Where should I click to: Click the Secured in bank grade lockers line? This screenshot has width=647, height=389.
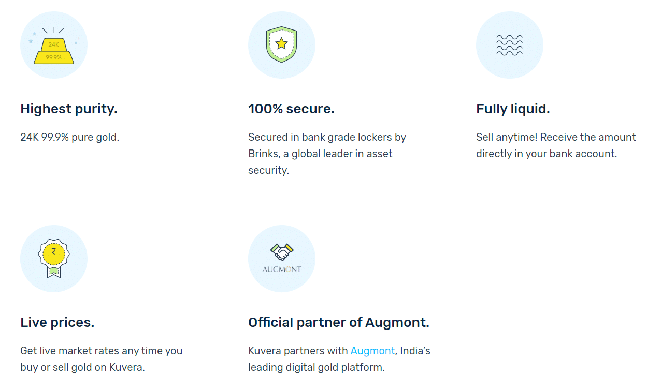pos(327,138)
